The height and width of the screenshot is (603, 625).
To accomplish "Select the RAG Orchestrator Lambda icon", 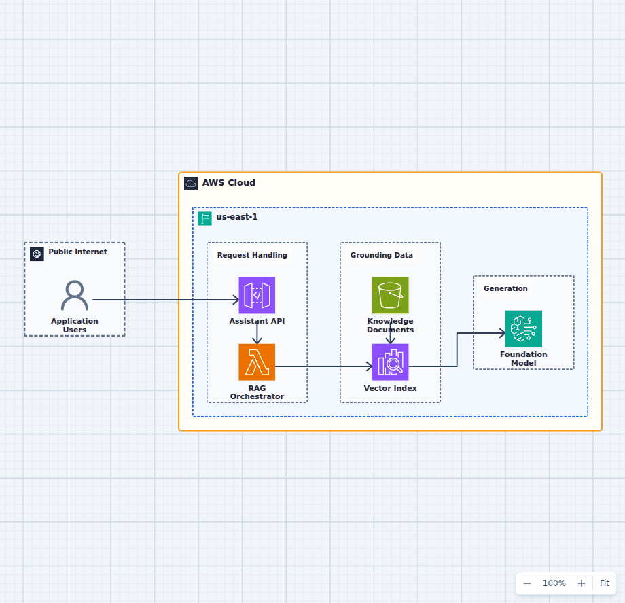I will click(257, 362).
